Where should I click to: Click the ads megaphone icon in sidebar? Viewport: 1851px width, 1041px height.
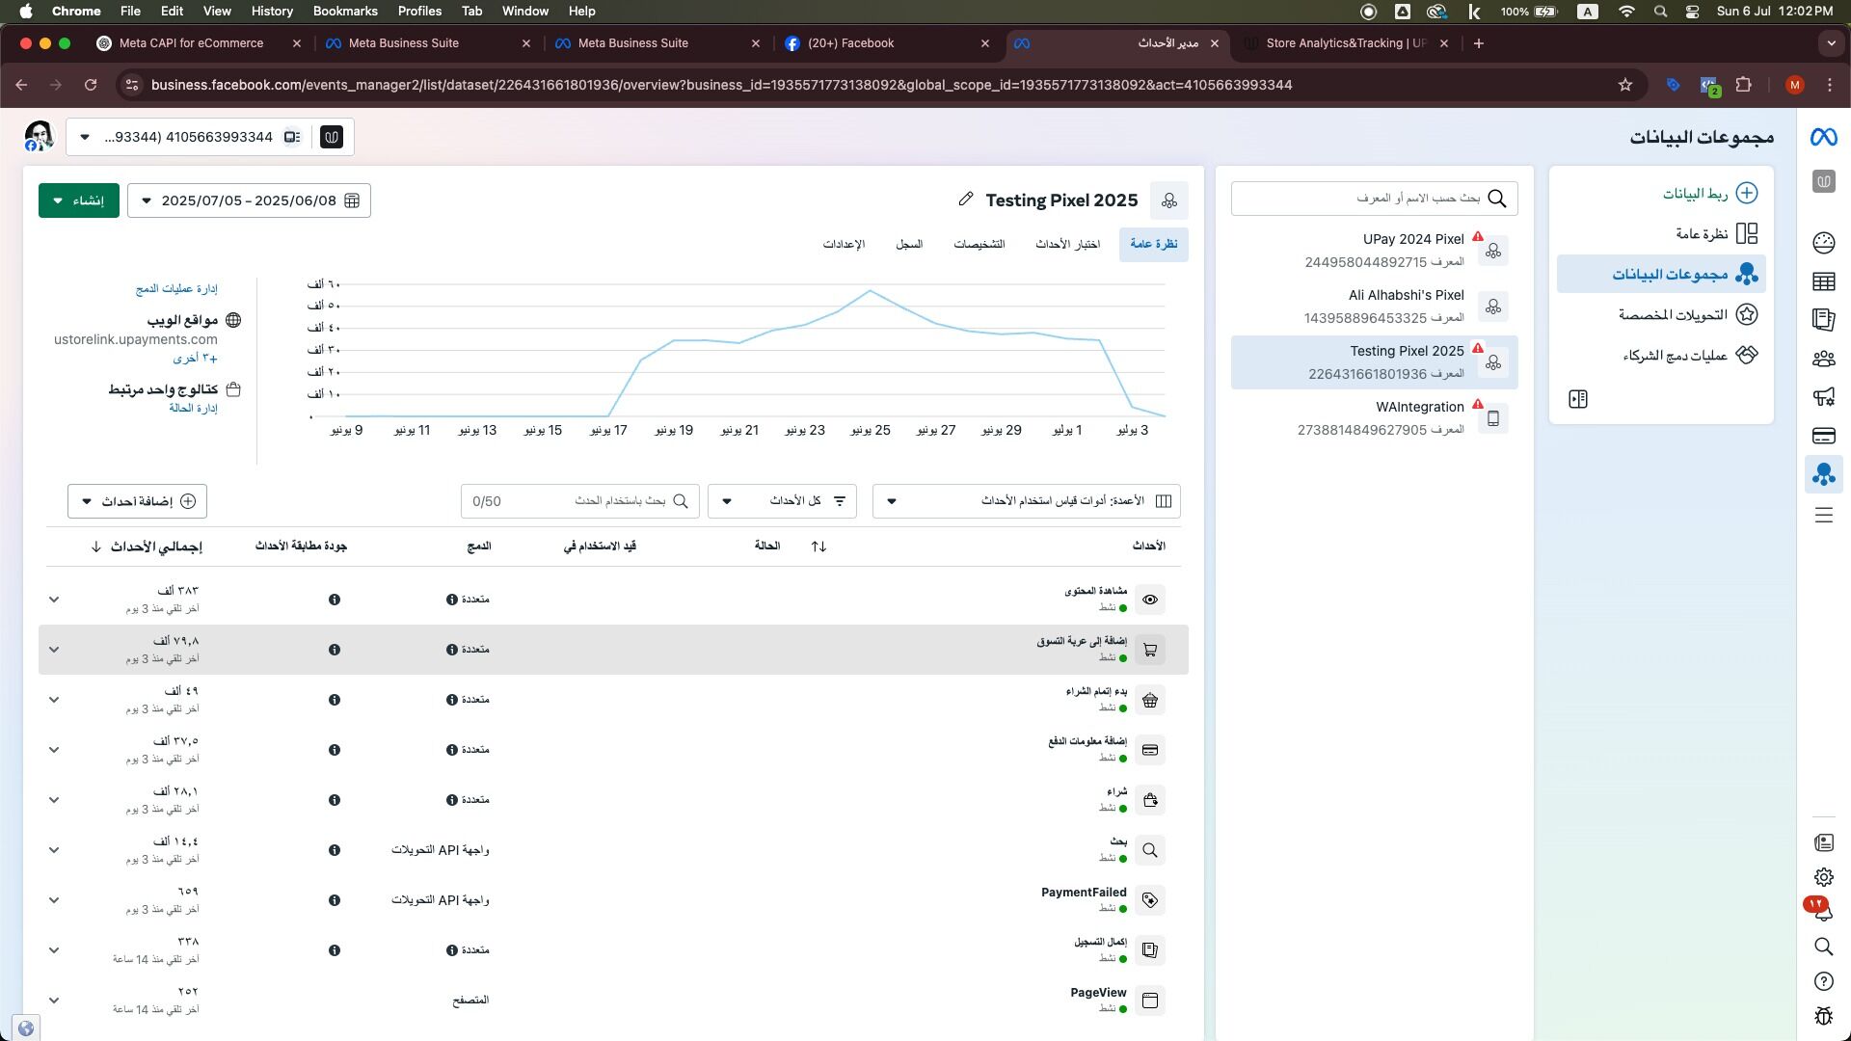click(x=1823, y=396)
